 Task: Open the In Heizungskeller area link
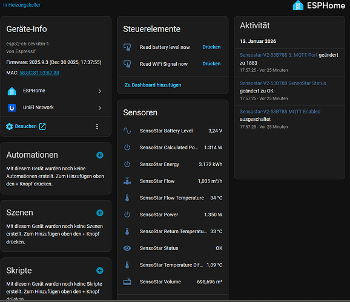click(22, 5)
